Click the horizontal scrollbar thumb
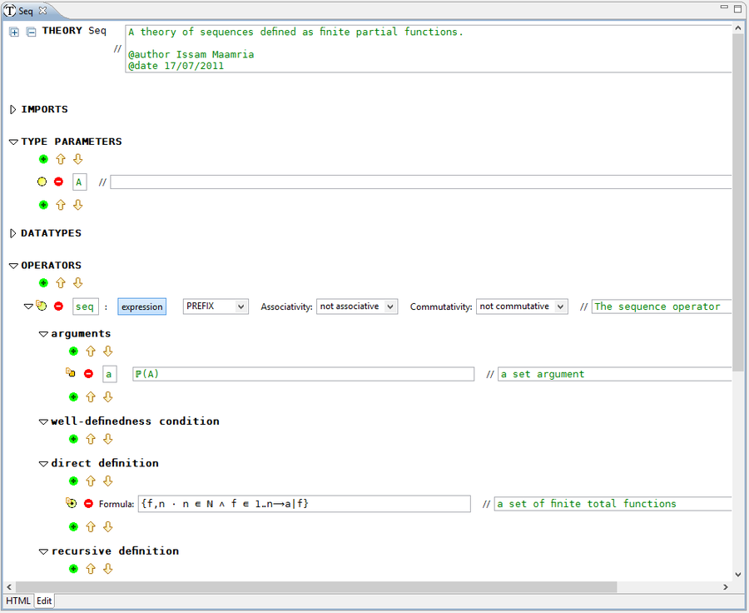Image resolution: width=749 pixels, height=613 pixels. tap(316, 586)
